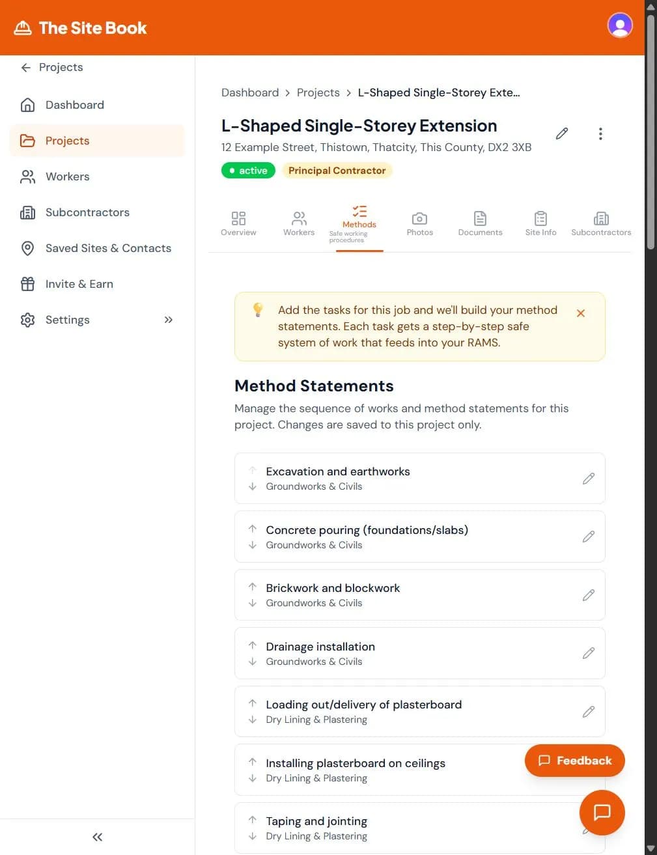This screenshot has height=855, width=657.
Task: Click the page vertical scrollbar
Action: point(650,130)
